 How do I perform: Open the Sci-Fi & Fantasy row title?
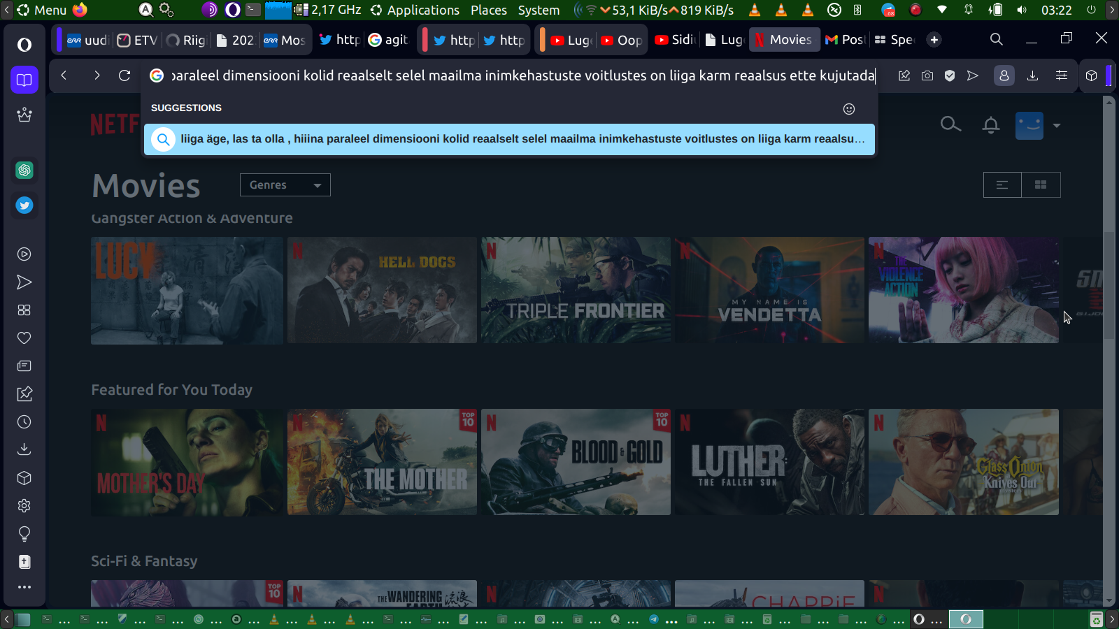click(144, 561)
